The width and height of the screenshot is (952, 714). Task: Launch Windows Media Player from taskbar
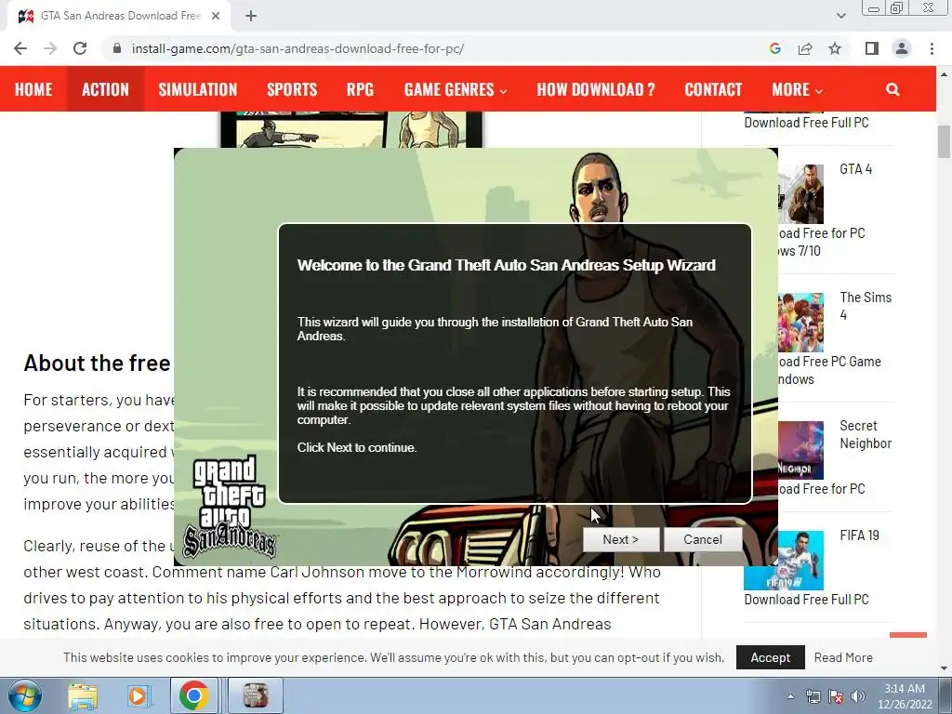[x=138, y=695]
